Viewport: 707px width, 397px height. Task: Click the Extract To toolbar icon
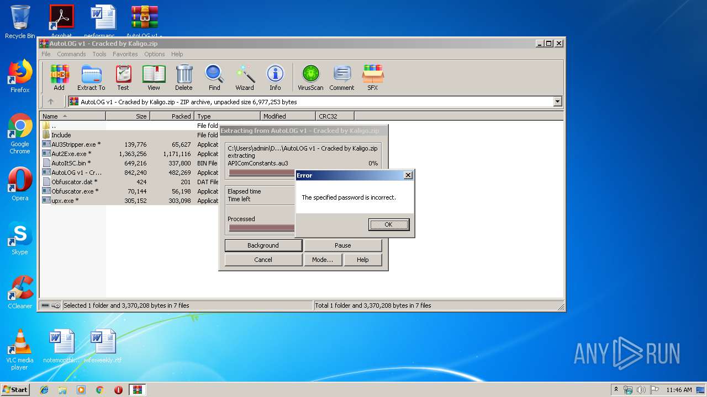91,78
